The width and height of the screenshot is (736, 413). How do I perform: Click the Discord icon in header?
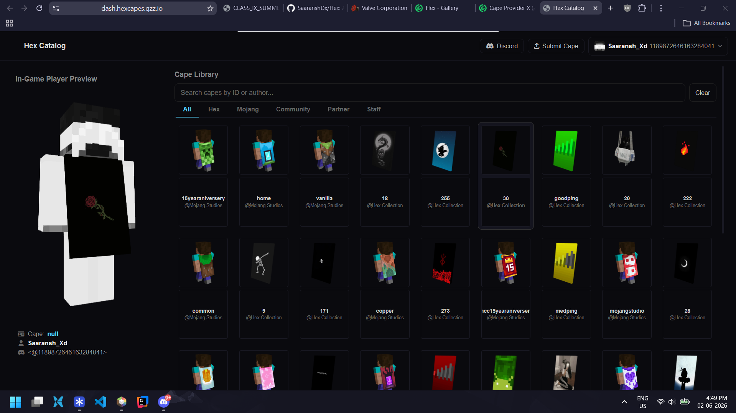490,46
